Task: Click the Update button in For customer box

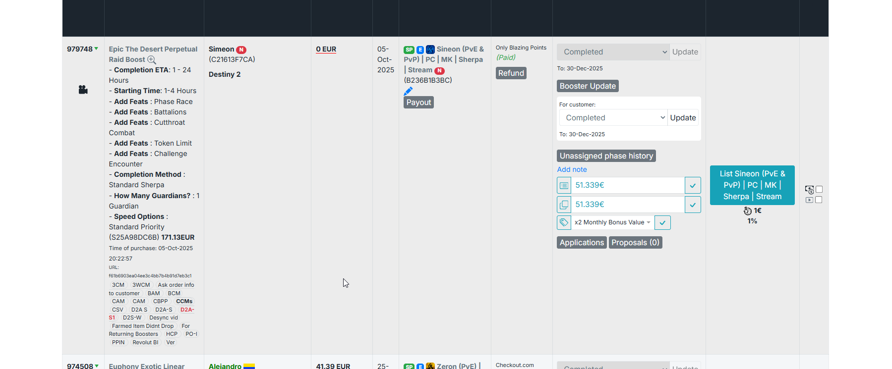Action: click(x=683, y=118)
